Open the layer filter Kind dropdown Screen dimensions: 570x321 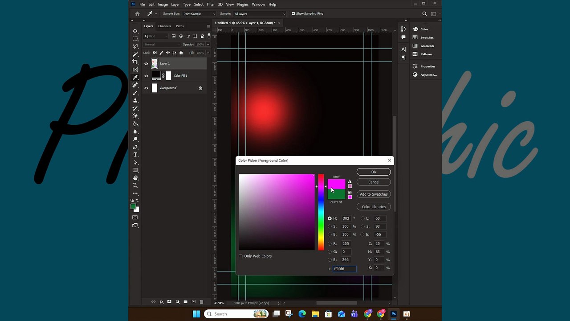(156, 36)
